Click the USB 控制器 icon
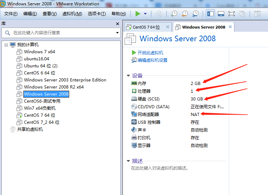This screenshot has height=195, width=268. pos(134,122)
